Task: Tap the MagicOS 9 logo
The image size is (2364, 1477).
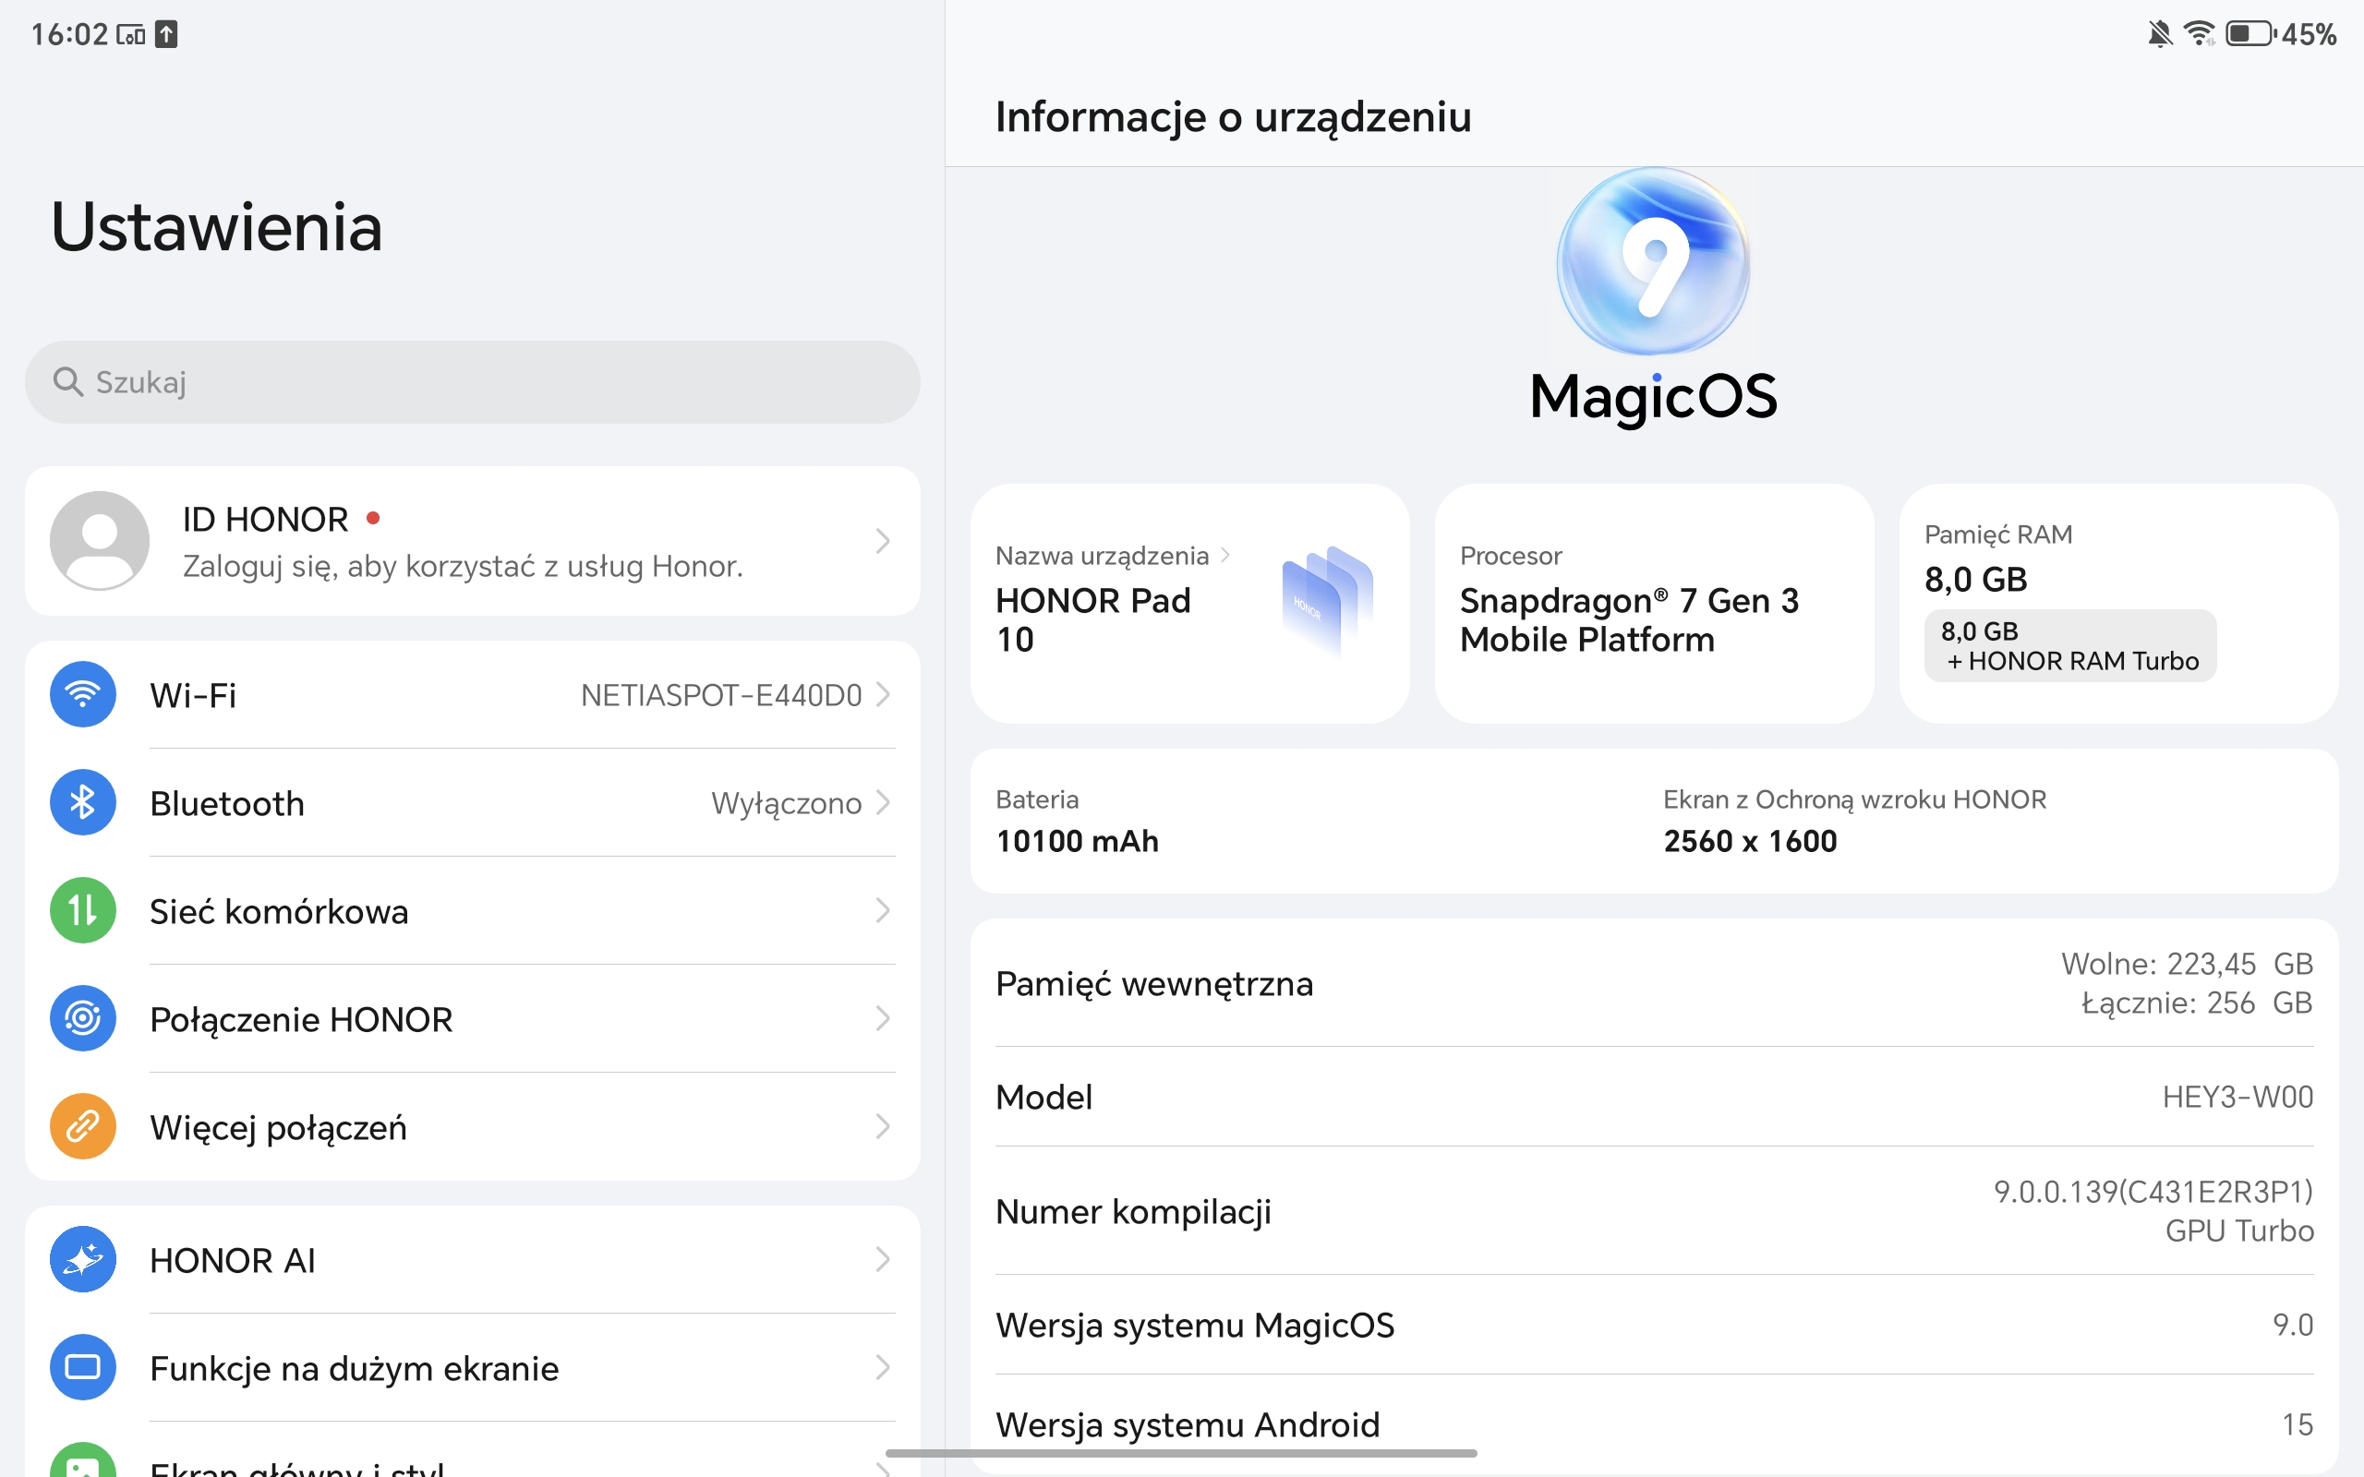Action: click(1653, 261)
